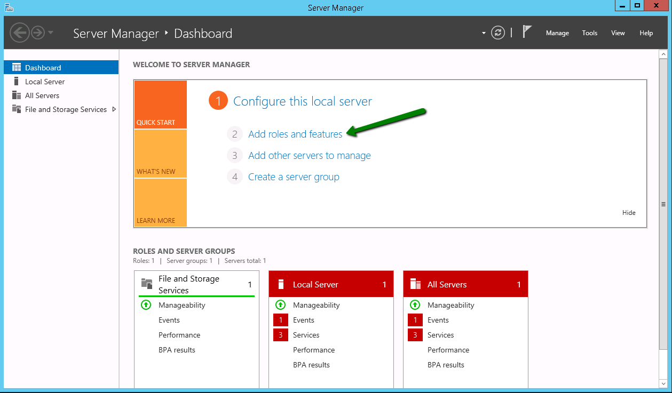Open Performance in Local Server tile
This screenshot has height=393, width=672.
point(314,350)
